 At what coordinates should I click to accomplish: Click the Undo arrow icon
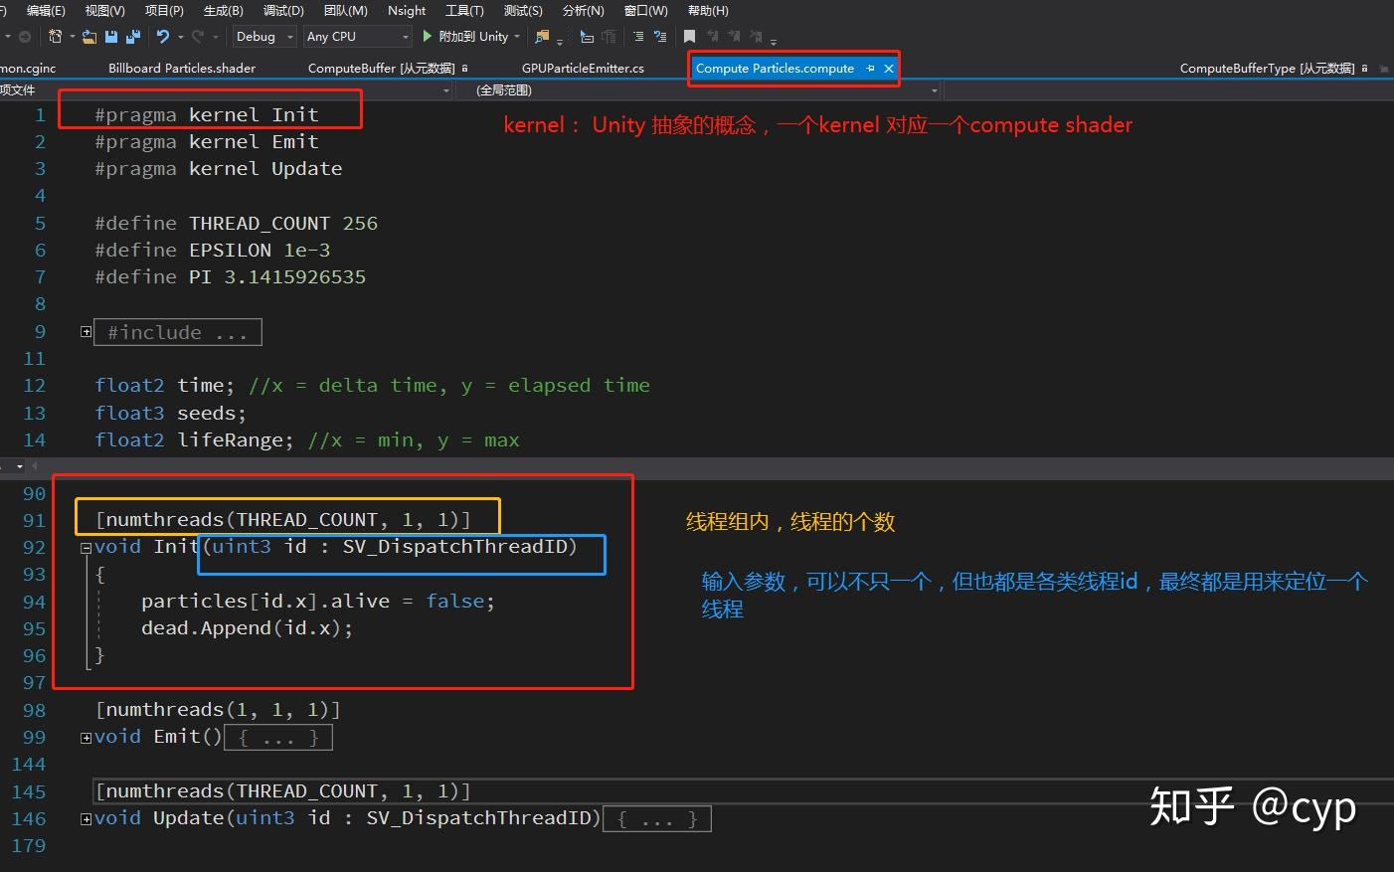163,37
